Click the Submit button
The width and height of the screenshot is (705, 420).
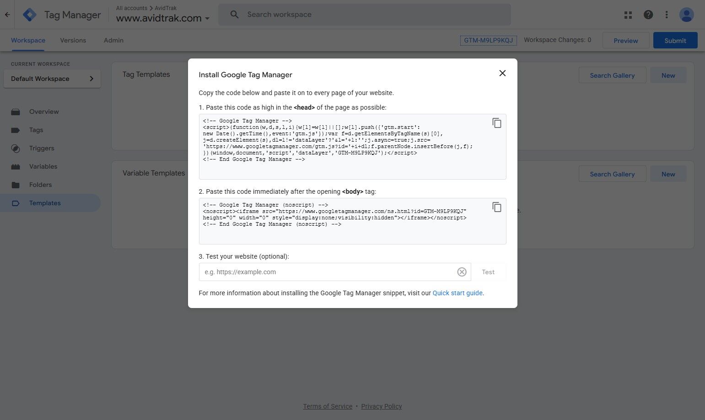pos(675,40)
